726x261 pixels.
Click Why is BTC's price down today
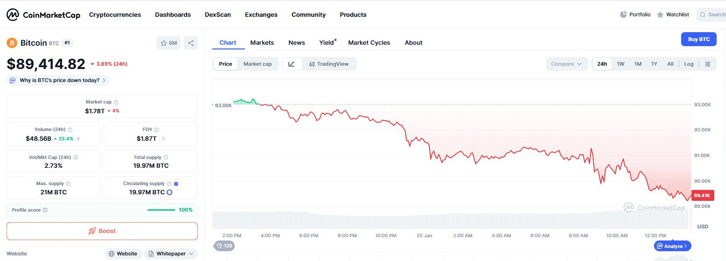59,80
